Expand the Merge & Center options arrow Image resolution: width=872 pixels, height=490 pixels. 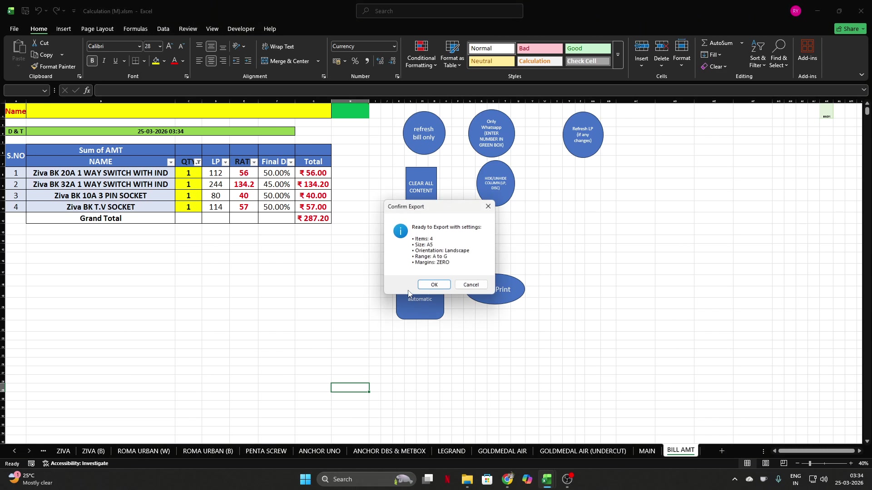coord(318,61)
